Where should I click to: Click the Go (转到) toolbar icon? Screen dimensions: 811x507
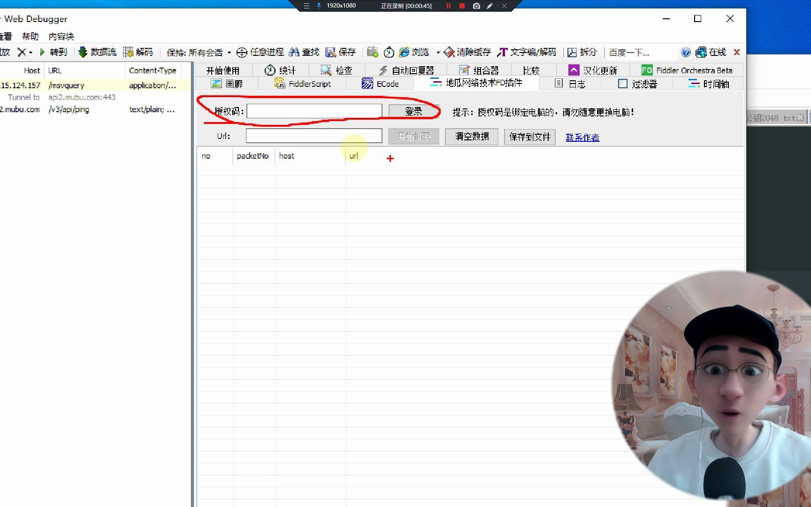click(42, 52)
